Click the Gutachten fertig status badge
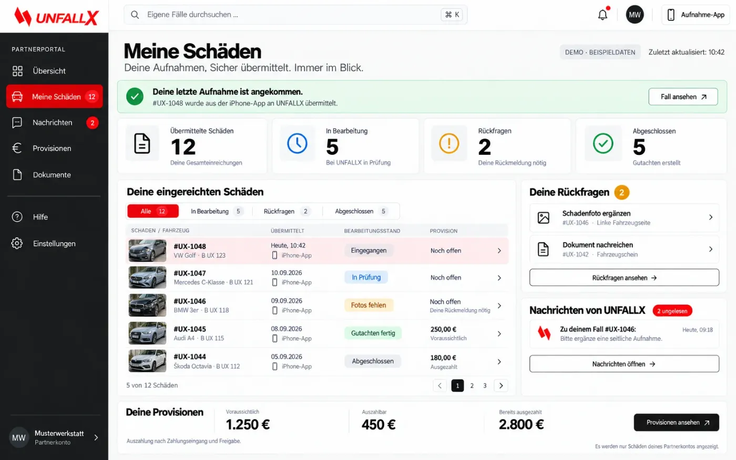This screenshot has width=736, height=460. coord(373,333)
